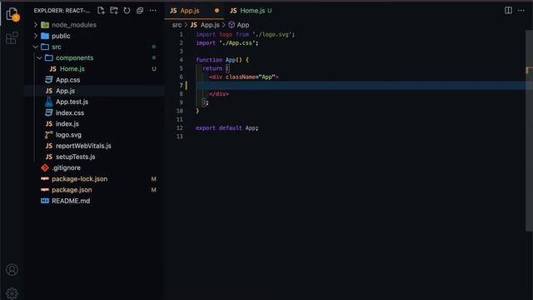Expand the node_modules folder
533x300 pixels.
36,25
